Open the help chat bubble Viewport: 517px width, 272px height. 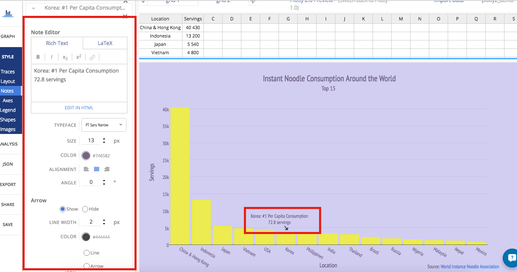tap(511, 258)
